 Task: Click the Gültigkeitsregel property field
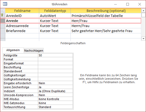tap(55, 75)
